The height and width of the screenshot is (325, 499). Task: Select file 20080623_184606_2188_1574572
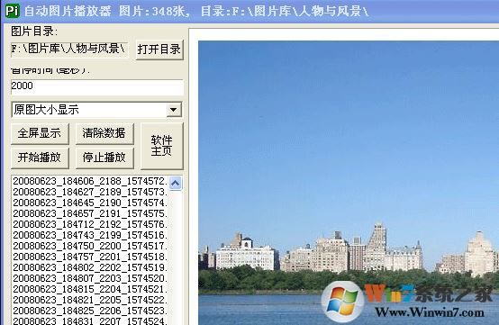[90, 181]
